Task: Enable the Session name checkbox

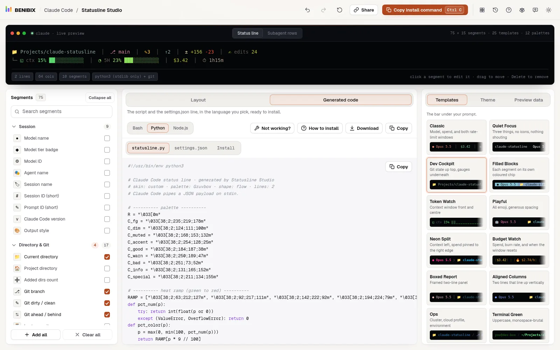Action: [107, 184]
